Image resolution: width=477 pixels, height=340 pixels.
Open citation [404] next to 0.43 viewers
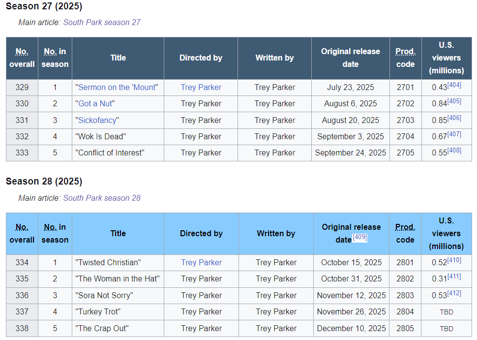pos(454,85)
